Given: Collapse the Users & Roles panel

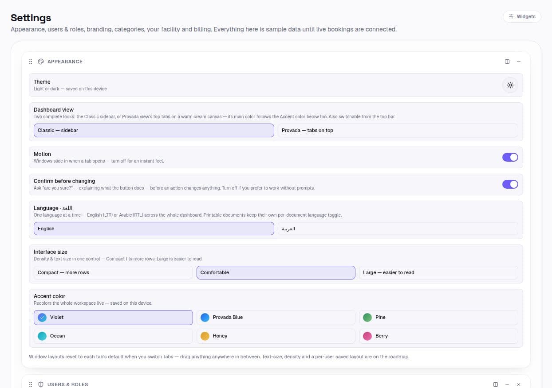Looking at the screenshot, I should pos(507,384).
